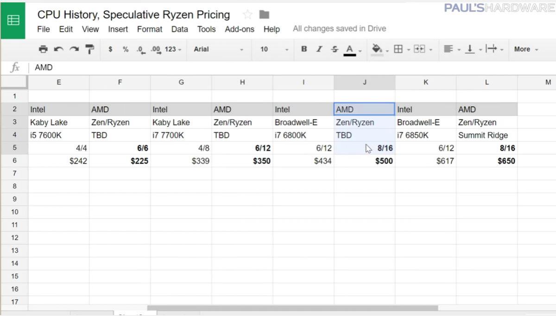Toggle italic formatting
Image resolution: width=556 pixels, height=316 pixels.
[319, 49]
